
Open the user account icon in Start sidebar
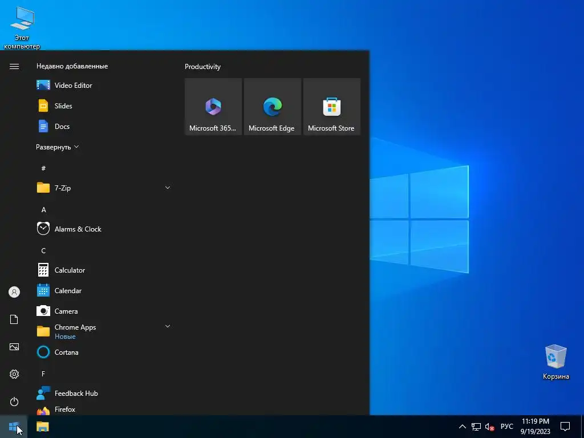click(x=14, y=292)
